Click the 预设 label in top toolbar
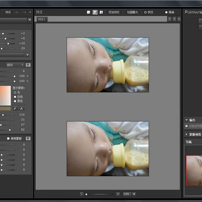The image size is (202, 202). click(8, 12)
